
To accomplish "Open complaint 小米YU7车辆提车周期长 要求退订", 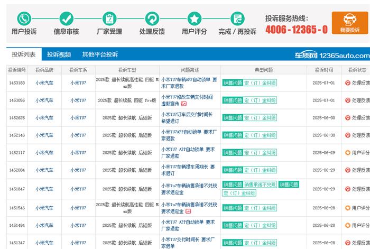I will 188,170.
